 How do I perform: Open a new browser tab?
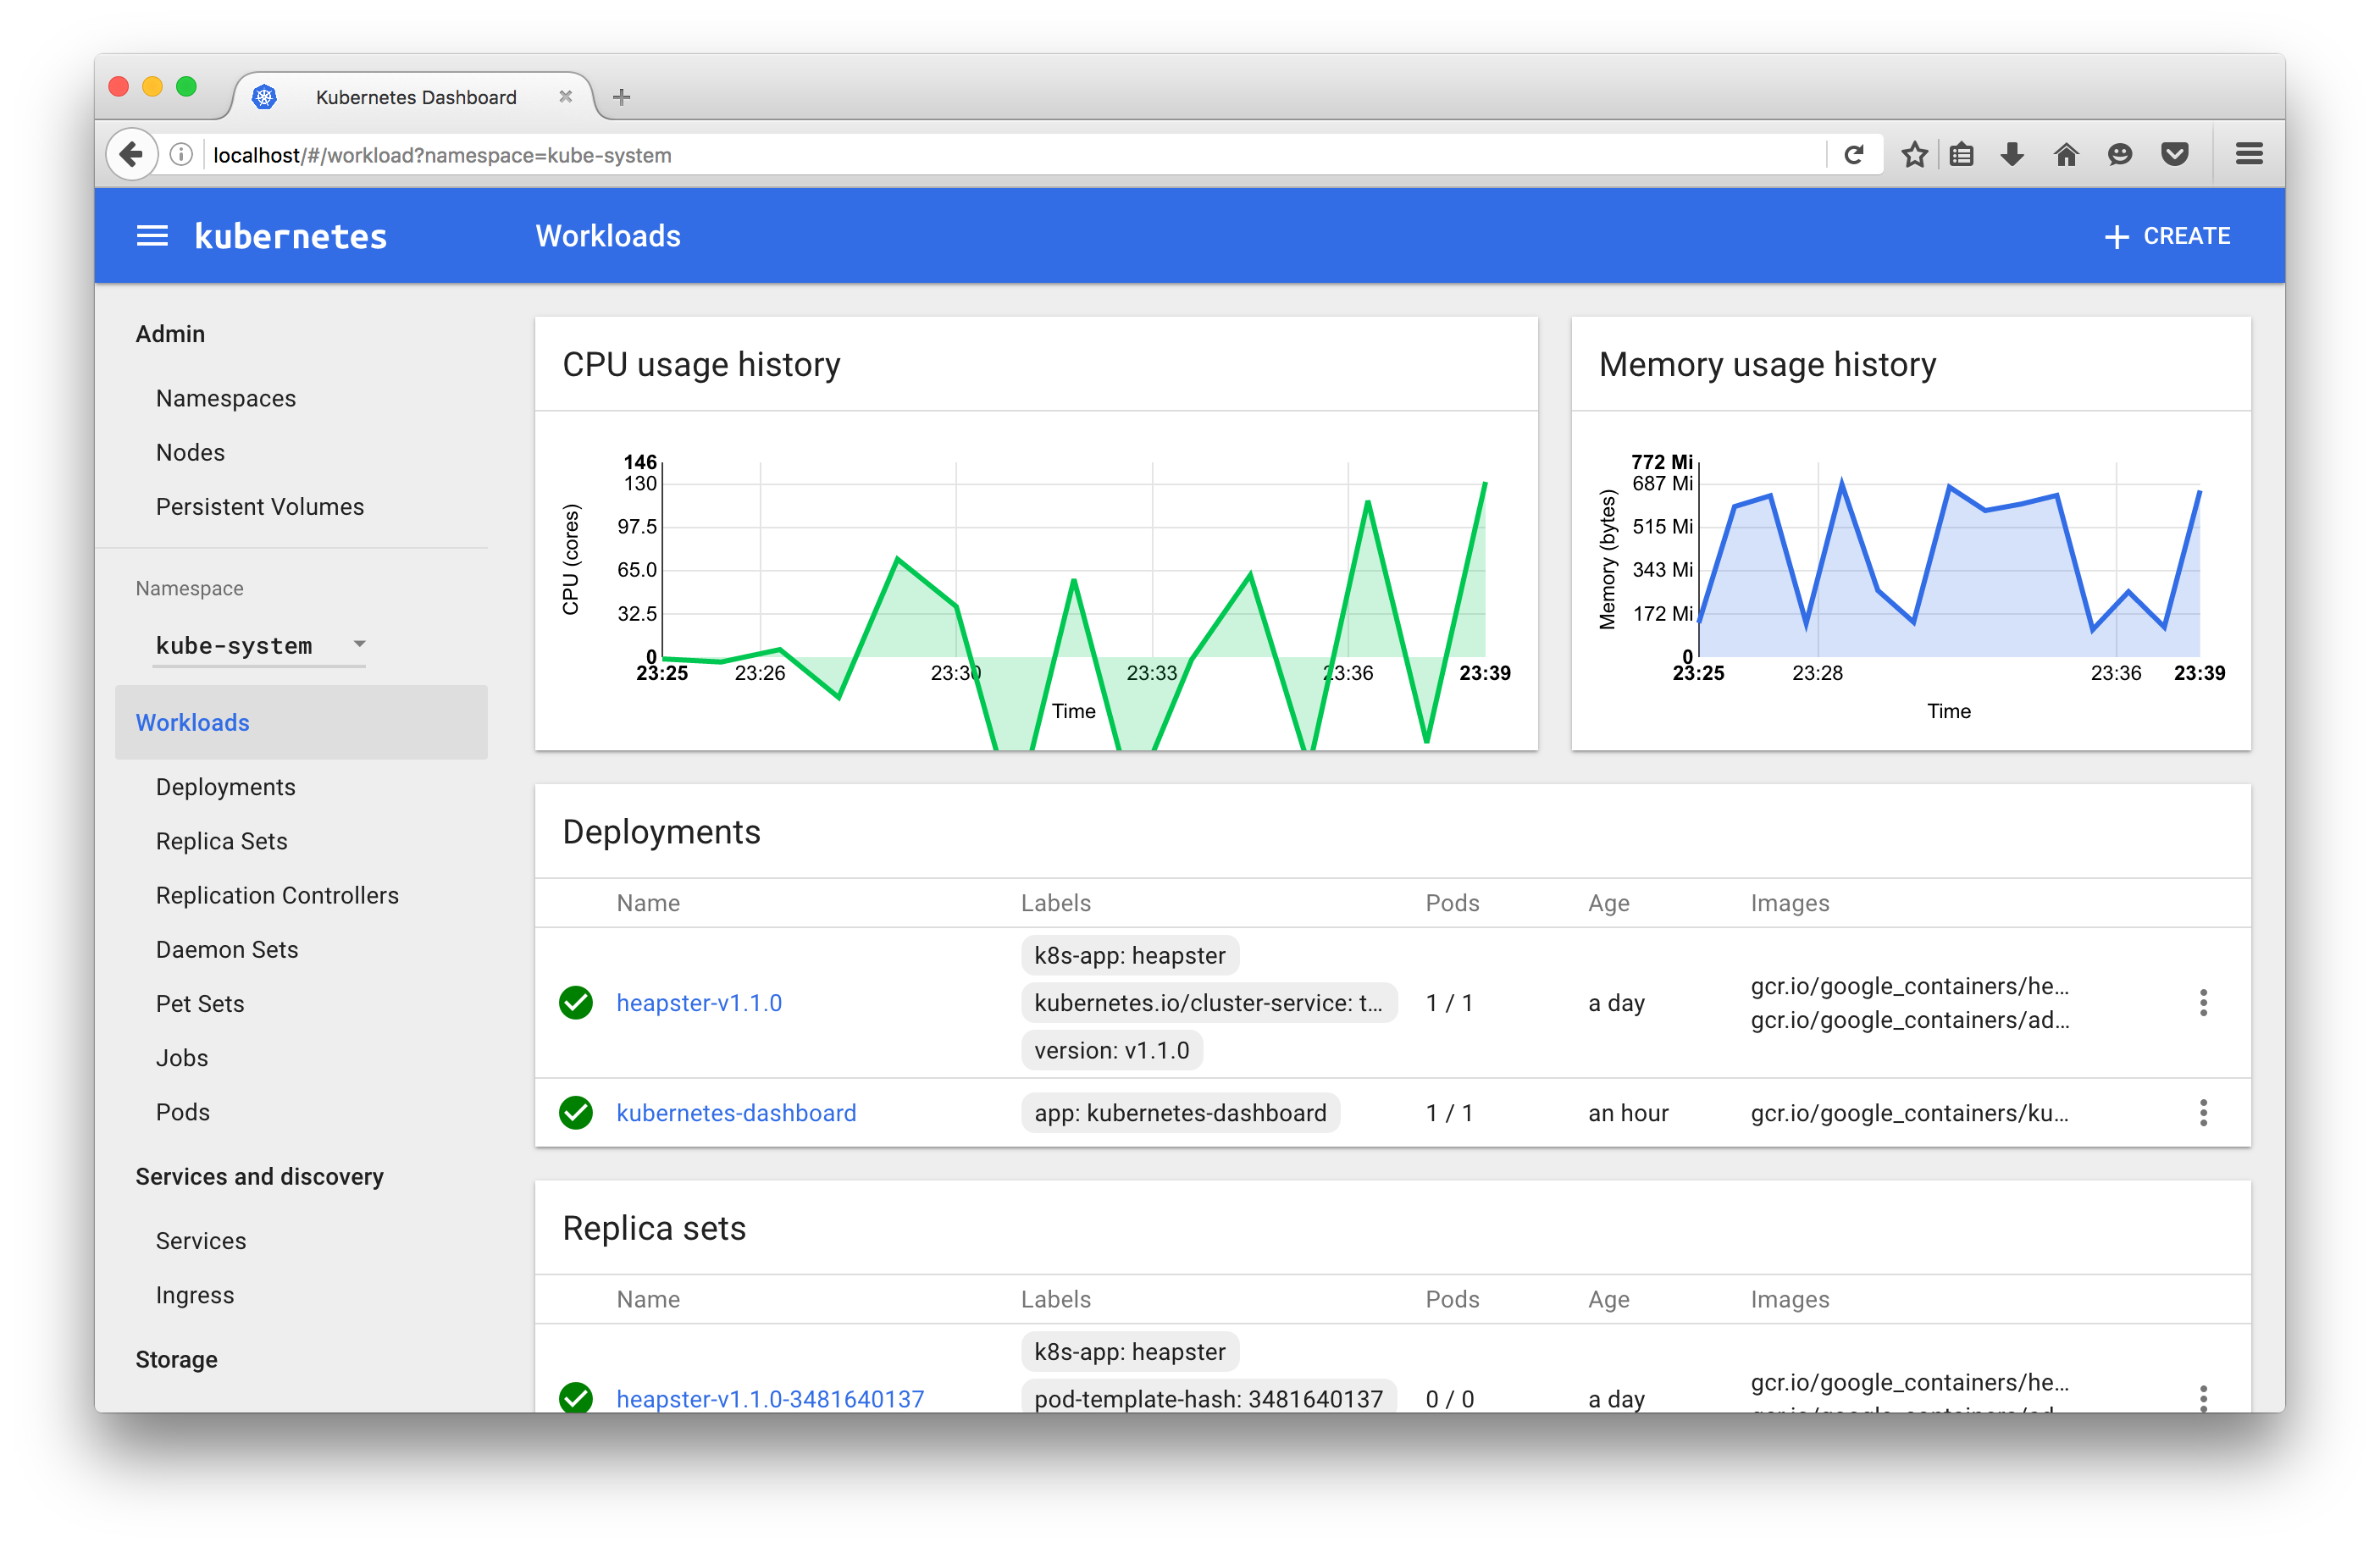[621, 97]
